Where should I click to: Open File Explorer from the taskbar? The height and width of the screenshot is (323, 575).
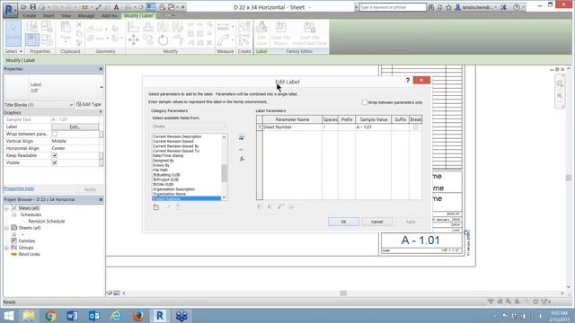[29, 316]
